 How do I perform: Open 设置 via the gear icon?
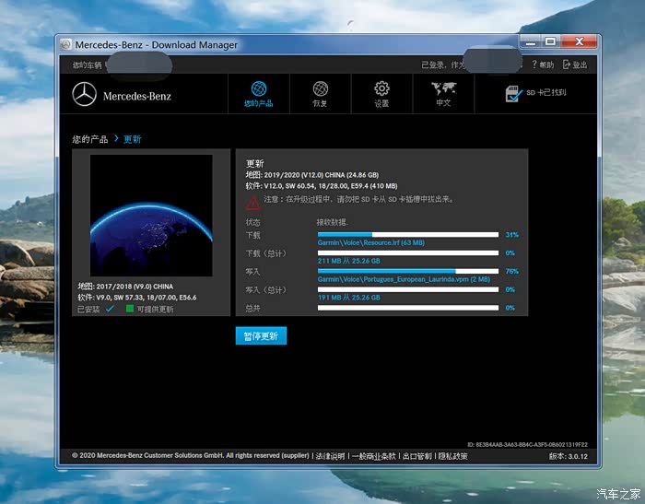(x=381, y=89)
